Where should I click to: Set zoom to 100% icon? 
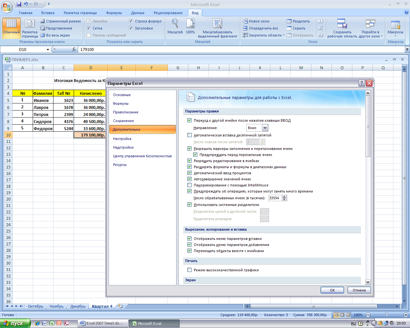pyautogui.click(x=190, y=26)
